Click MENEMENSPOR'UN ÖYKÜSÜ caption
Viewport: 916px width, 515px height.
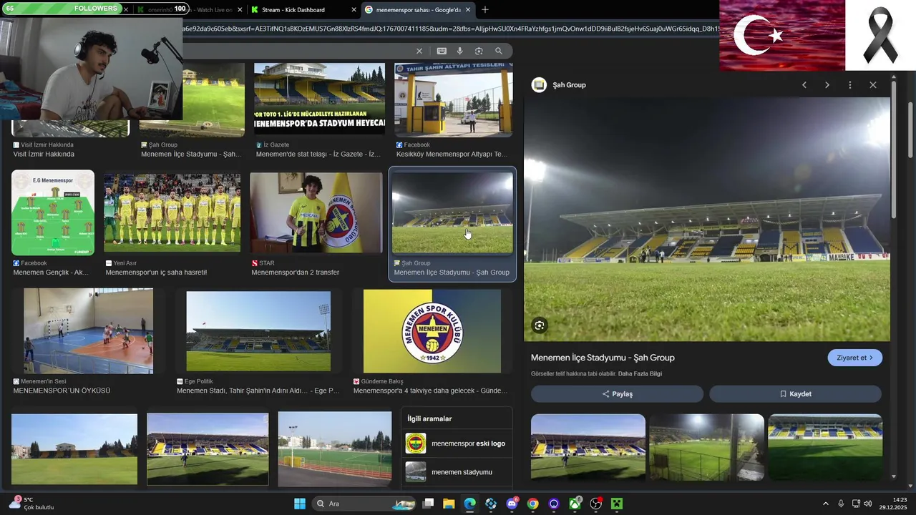pyautogui.click(x=62, y=391)
